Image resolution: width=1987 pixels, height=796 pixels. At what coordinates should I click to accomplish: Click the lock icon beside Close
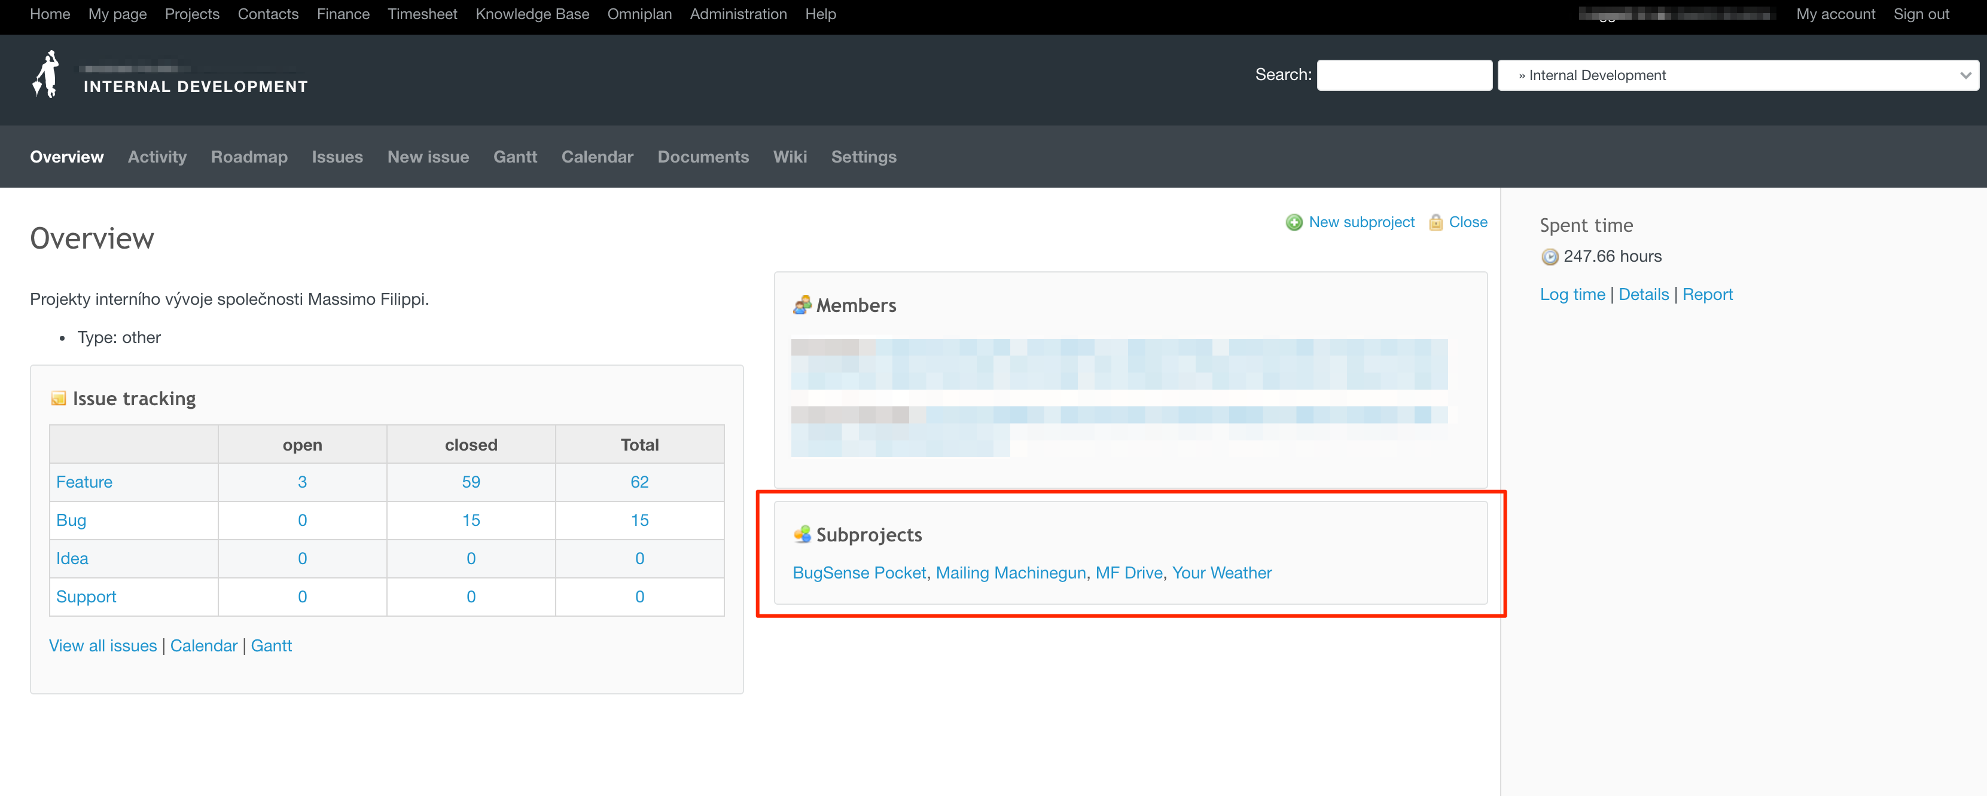pos(1435,223)
